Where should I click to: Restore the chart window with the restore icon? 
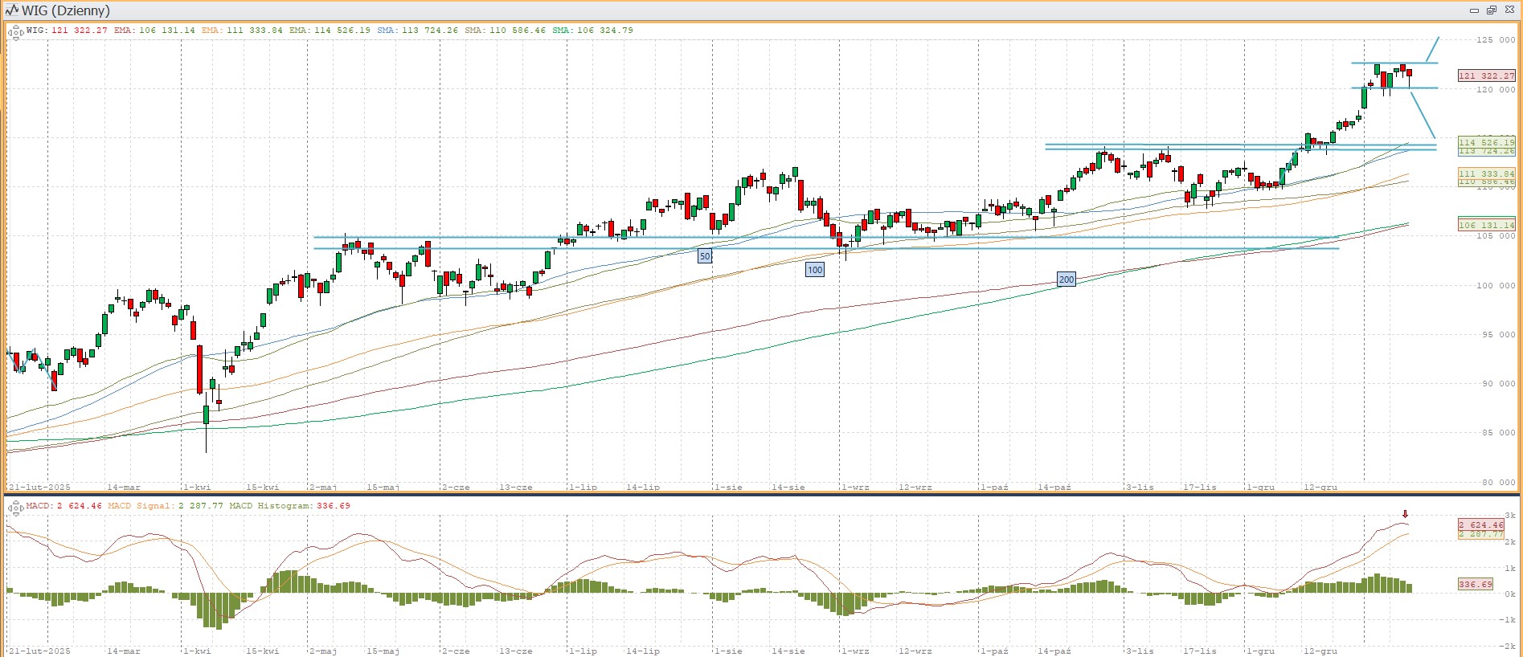click(1491, 10)
